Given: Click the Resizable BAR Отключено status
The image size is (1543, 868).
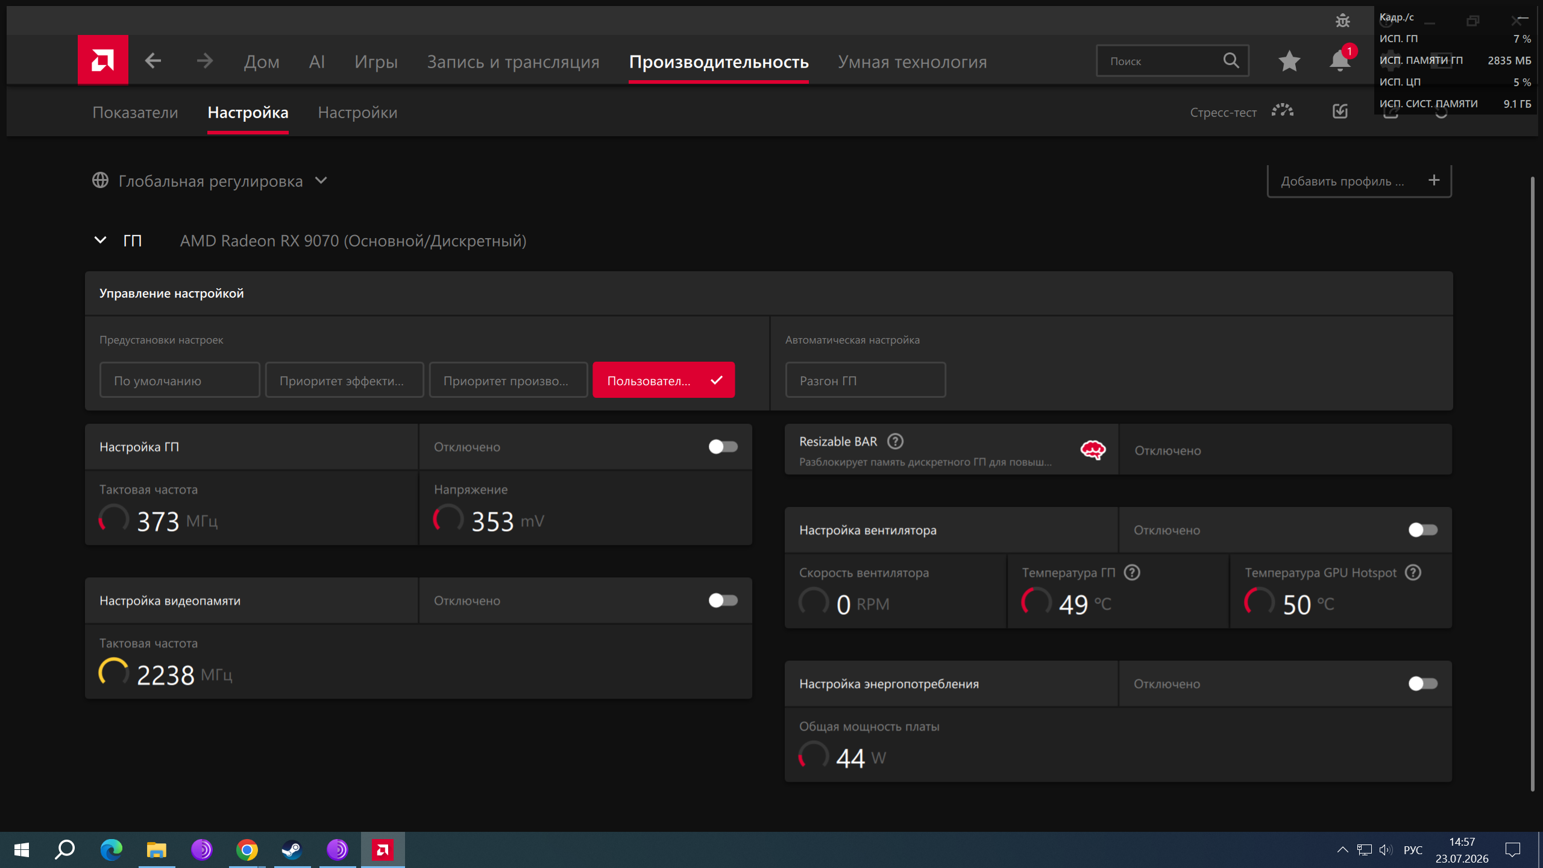Looking at the screenshot, I should [x=1167, y=451].
